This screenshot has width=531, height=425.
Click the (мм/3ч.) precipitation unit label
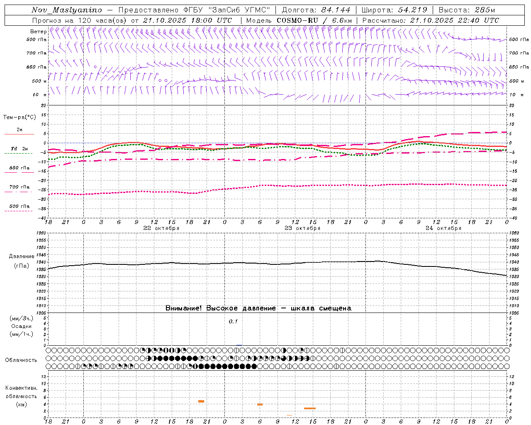22,318
